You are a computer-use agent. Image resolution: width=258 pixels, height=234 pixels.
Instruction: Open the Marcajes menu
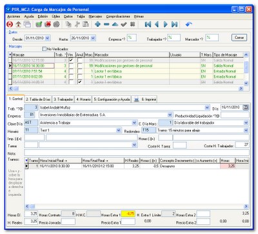click(x=95, y=16)
